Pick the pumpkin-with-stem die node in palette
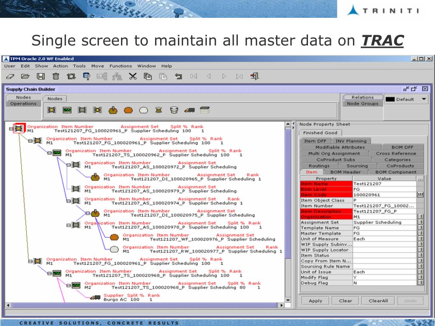 (113, 110)
